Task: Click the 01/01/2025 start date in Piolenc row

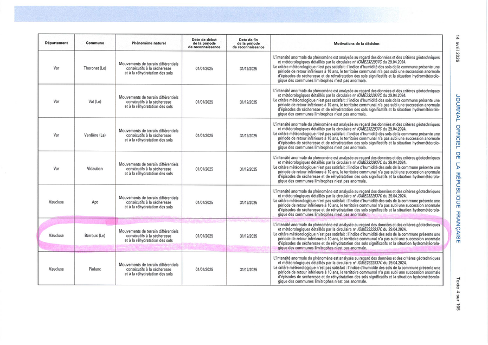Action: (204, 269)
